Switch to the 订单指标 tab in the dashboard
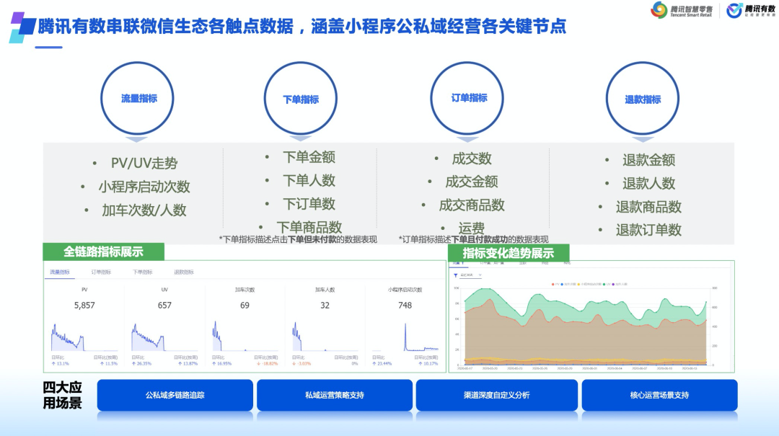This screenshot has width=779, height=436. [101, 272]
